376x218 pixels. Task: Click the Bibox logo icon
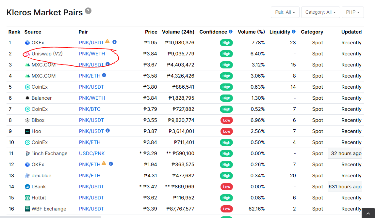[x=27, y=120]
